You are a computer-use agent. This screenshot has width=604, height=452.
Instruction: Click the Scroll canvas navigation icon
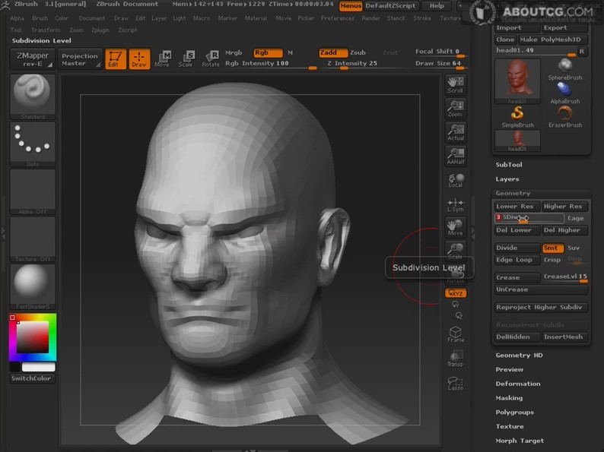[456, 85]
